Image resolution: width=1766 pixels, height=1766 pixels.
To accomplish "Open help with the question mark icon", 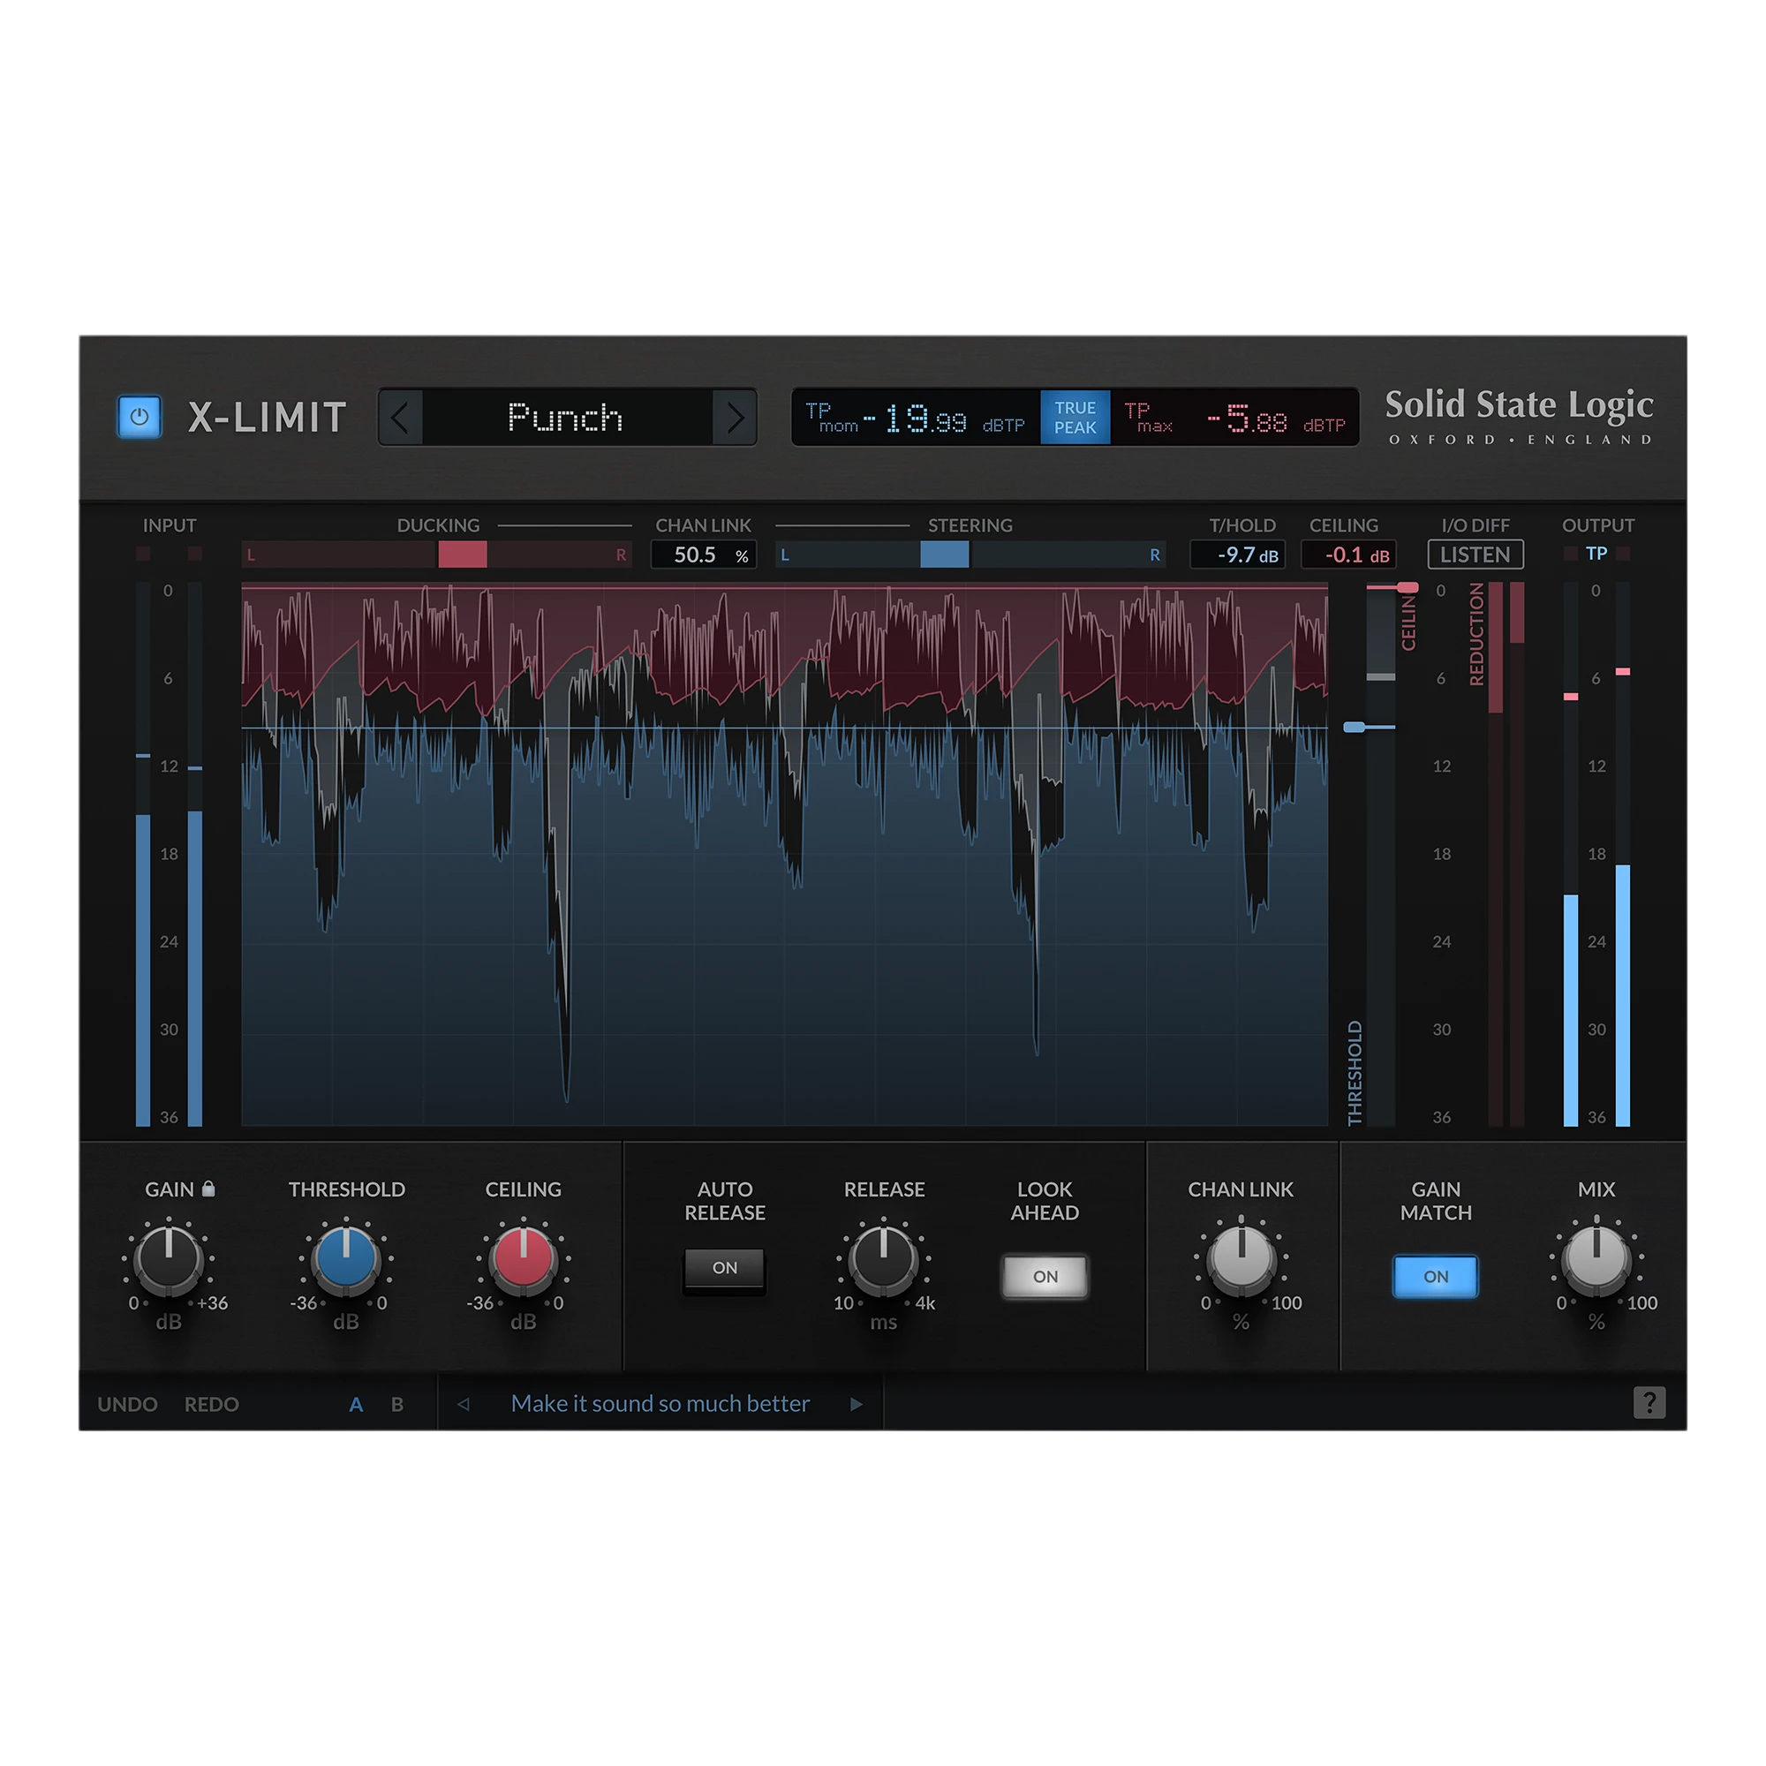I will [x=1649, y=1402].
